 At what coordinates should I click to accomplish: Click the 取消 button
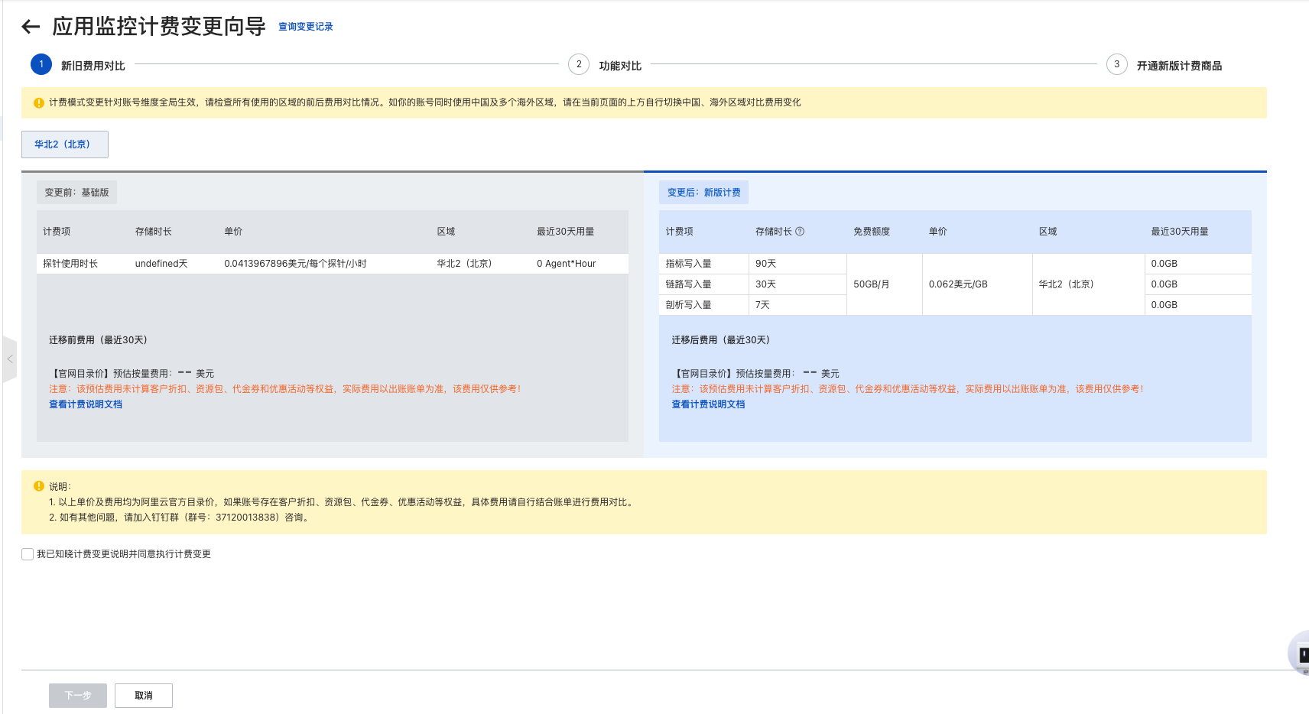tap(144, 696)
